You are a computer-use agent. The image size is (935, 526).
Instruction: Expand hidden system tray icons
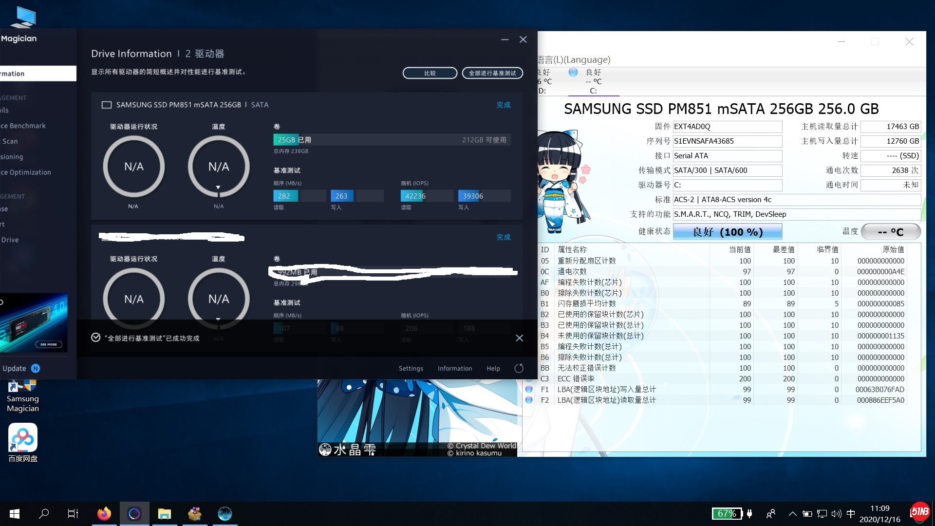(x=792, y=514)
